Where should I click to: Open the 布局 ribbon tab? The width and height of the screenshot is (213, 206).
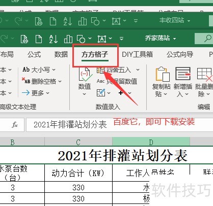pyautogui.click(x=7, y=54)
